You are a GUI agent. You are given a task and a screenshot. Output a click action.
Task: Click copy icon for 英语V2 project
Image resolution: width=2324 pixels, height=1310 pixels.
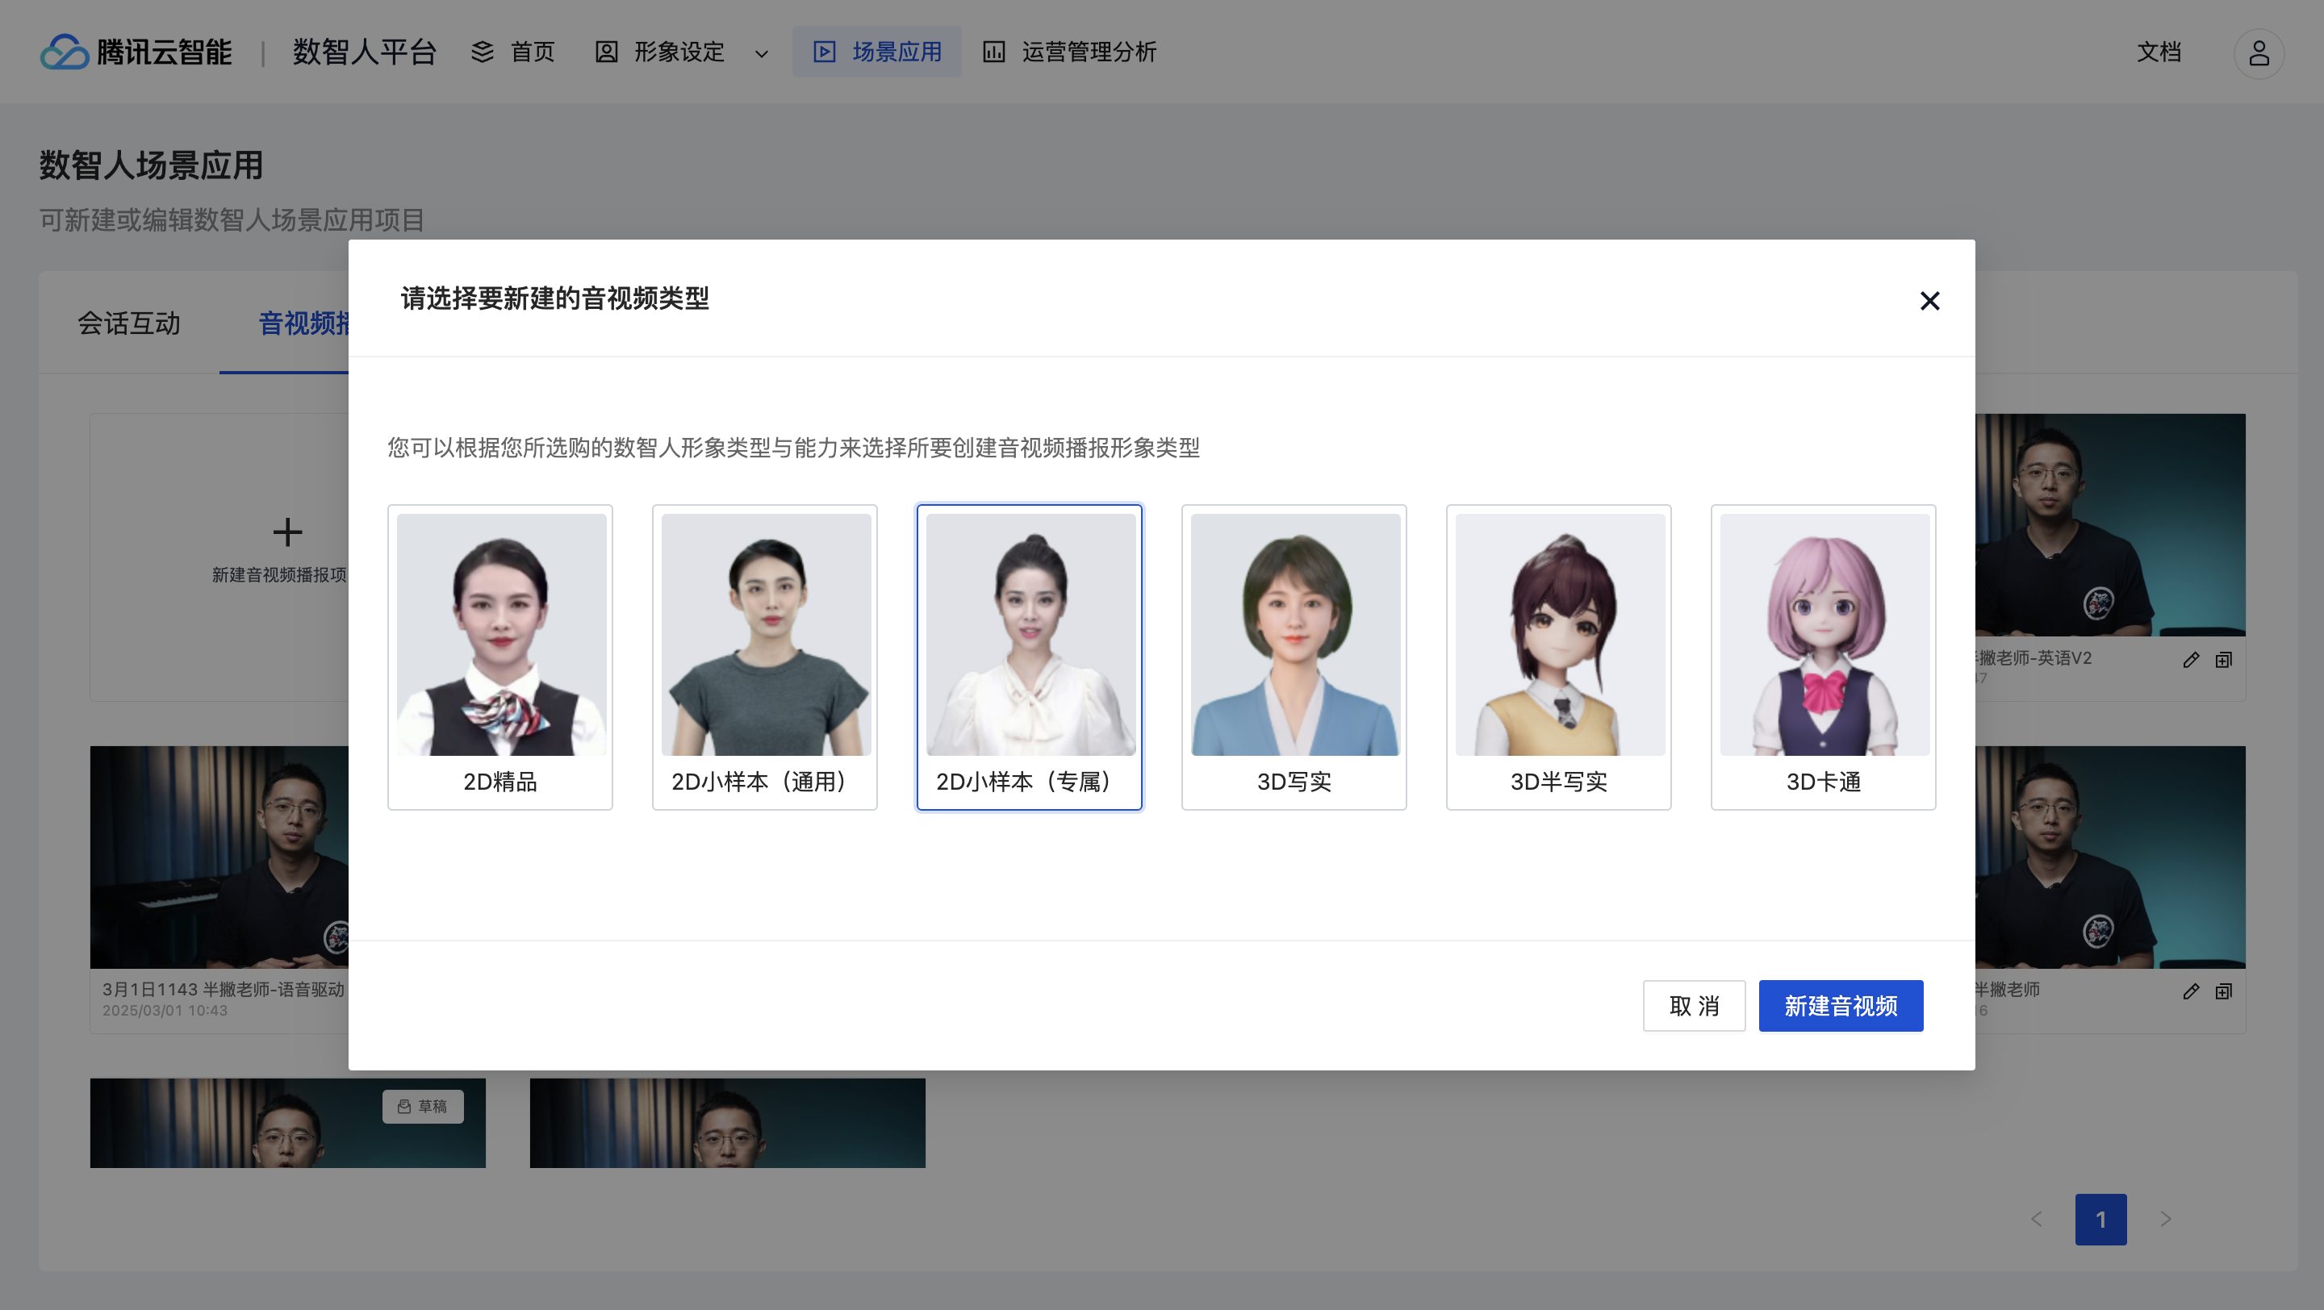click(x=2224, y=660)
